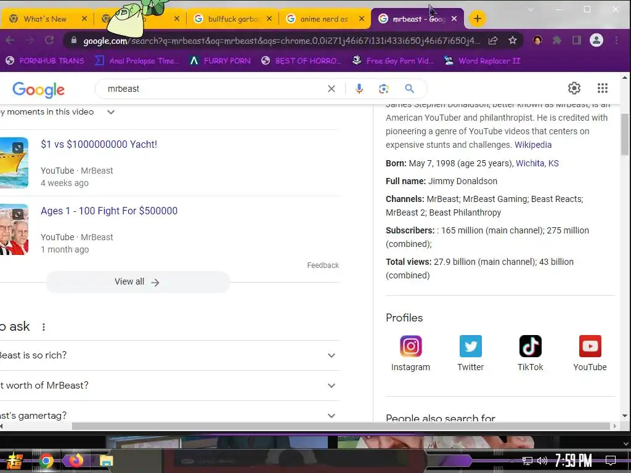Open the volume control in tray

click(542, 461)
